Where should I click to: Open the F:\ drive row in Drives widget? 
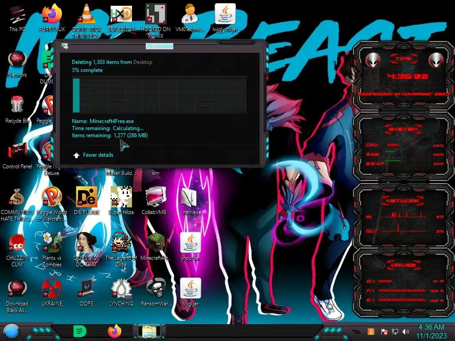(405, 290)
